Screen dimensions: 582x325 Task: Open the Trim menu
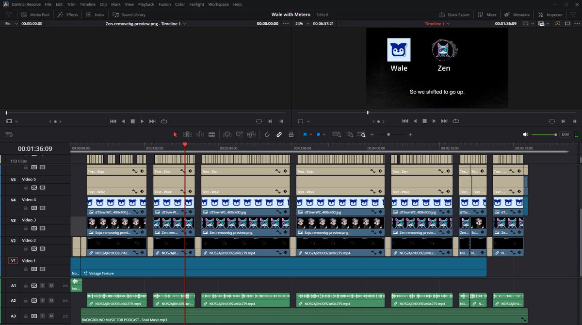pyautogui.click(x=71, y=4)
